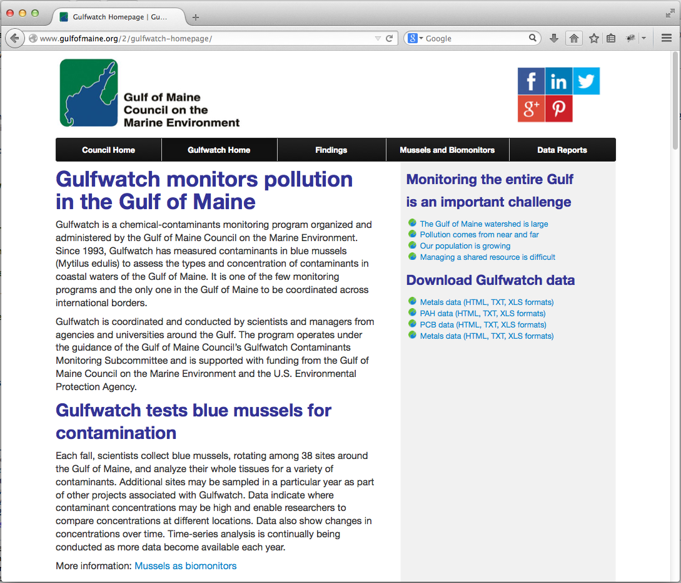The height and width of the screenshot is (583, 681).
Task: Open Mussels and Biomonitors navigation item
Action: 447,150
